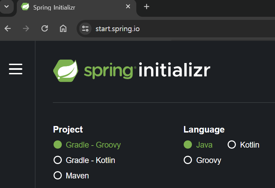Click the start.spring.io address bar

tap(172, 28)
